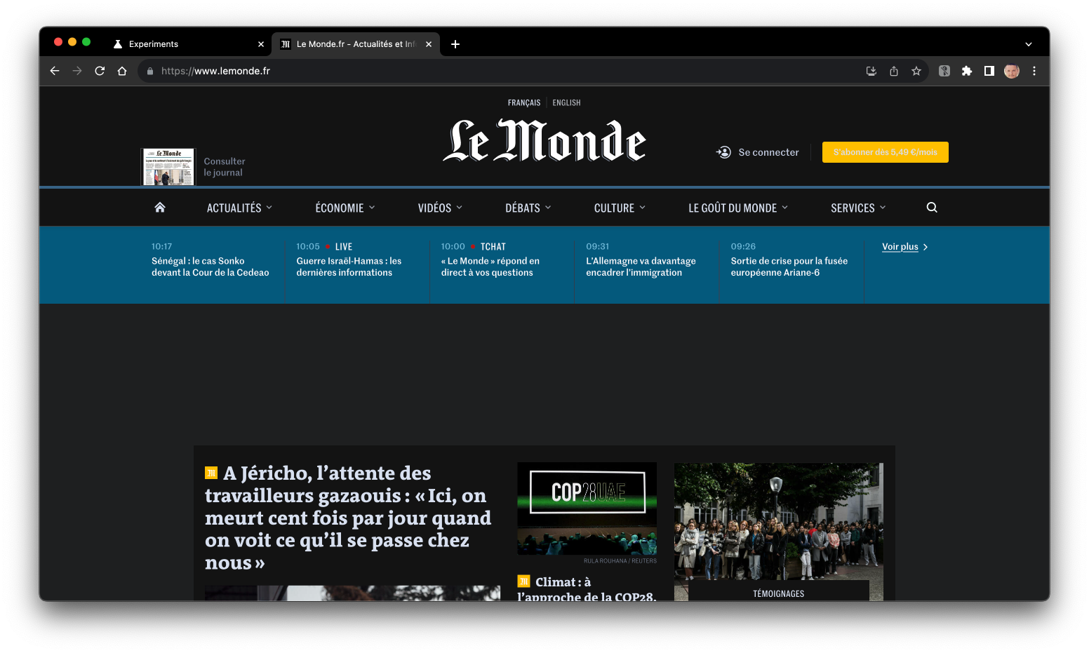The image size is (1089, 653).
Task: Open the Le Goût du Monde menu
Action: [x=738, y=208]
